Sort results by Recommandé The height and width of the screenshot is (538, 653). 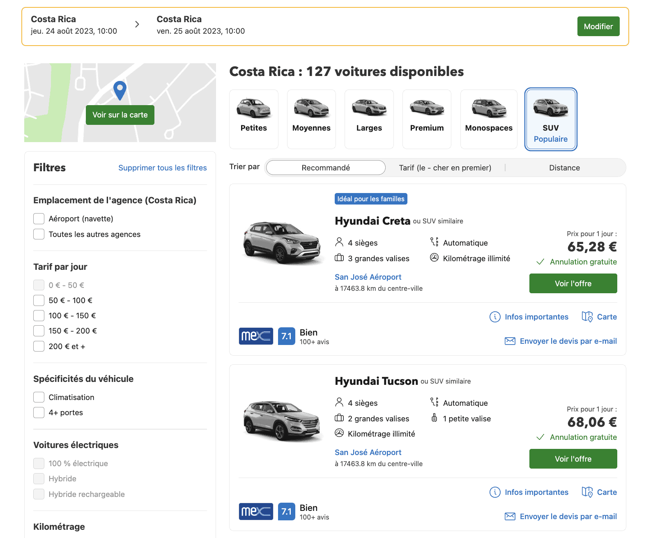click(326, 168)
